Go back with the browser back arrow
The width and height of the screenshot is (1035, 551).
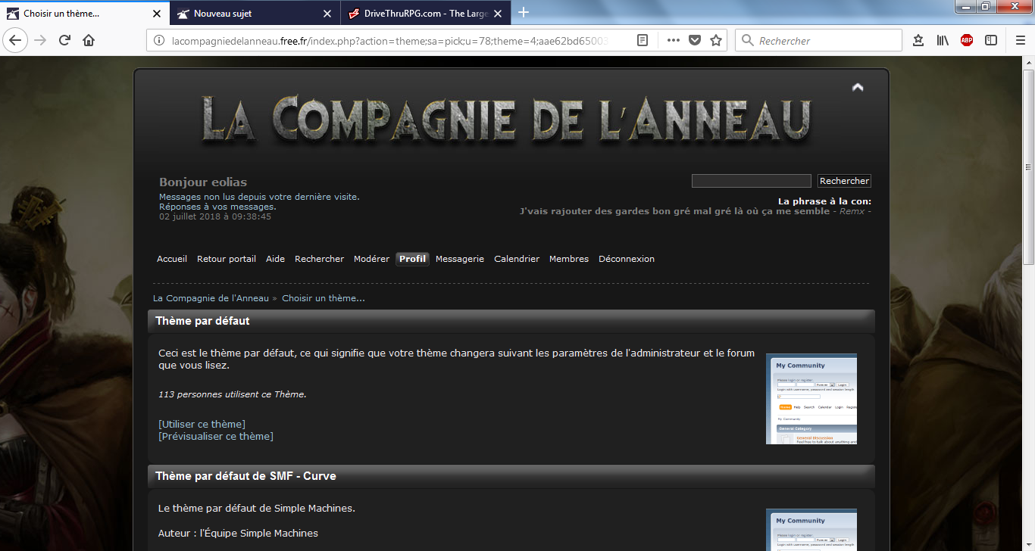(15, 40)
